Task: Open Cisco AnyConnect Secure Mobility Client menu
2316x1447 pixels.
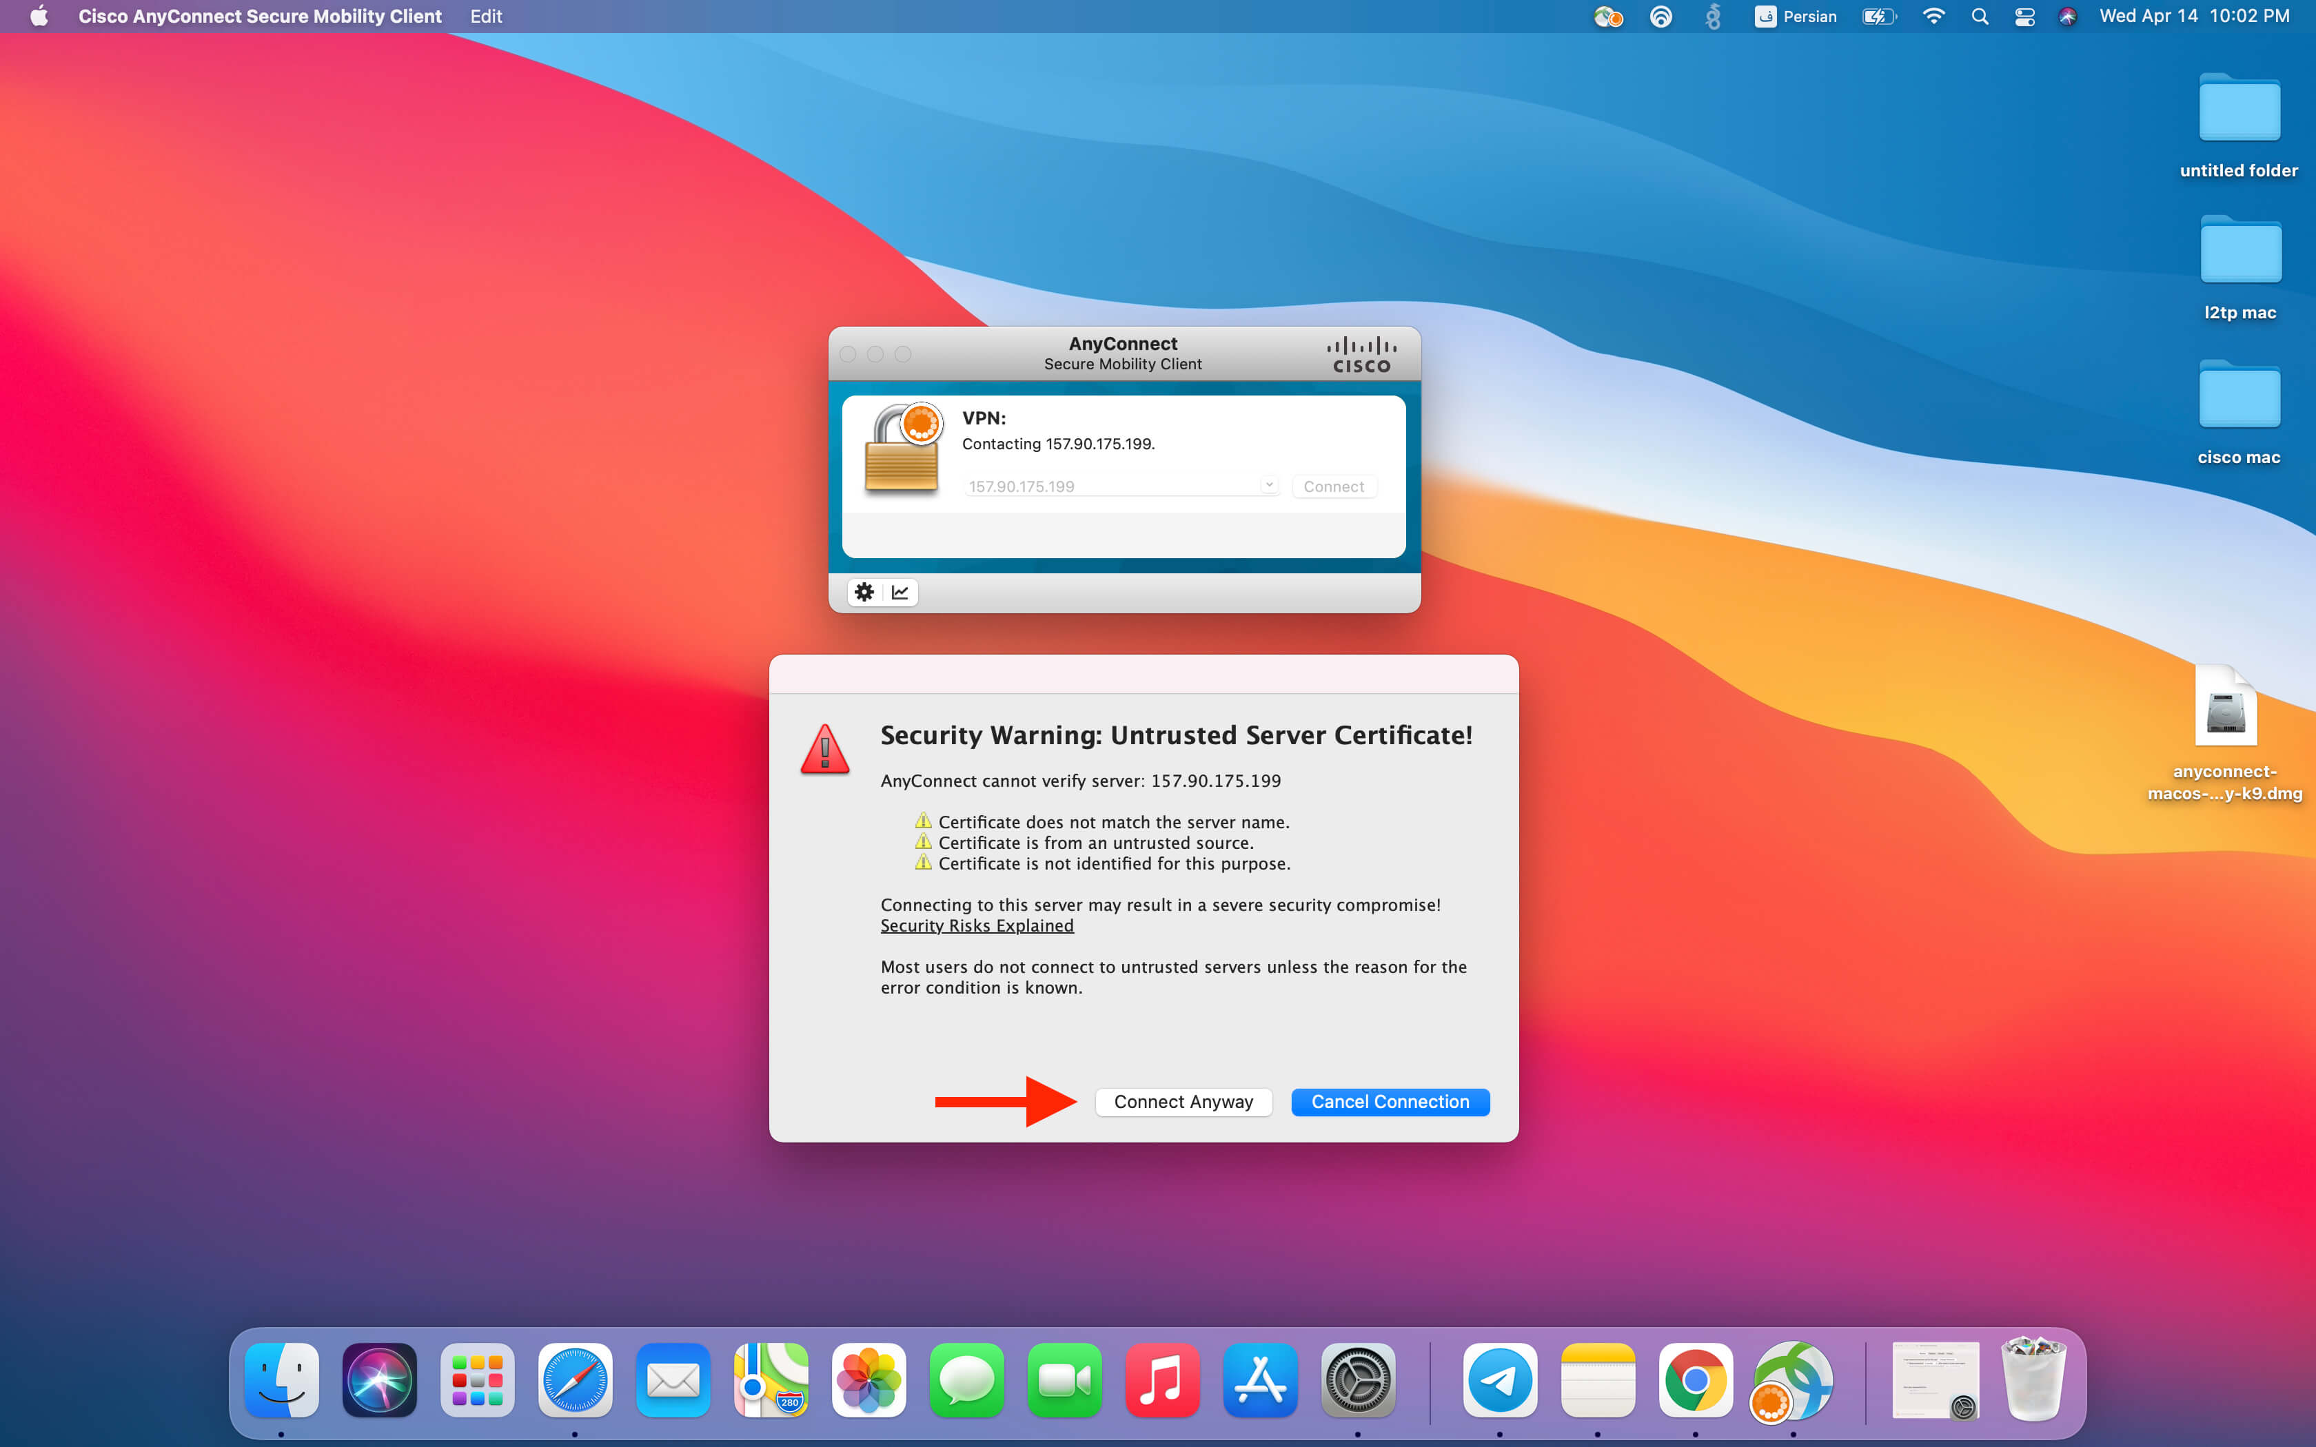Action: 259,17
